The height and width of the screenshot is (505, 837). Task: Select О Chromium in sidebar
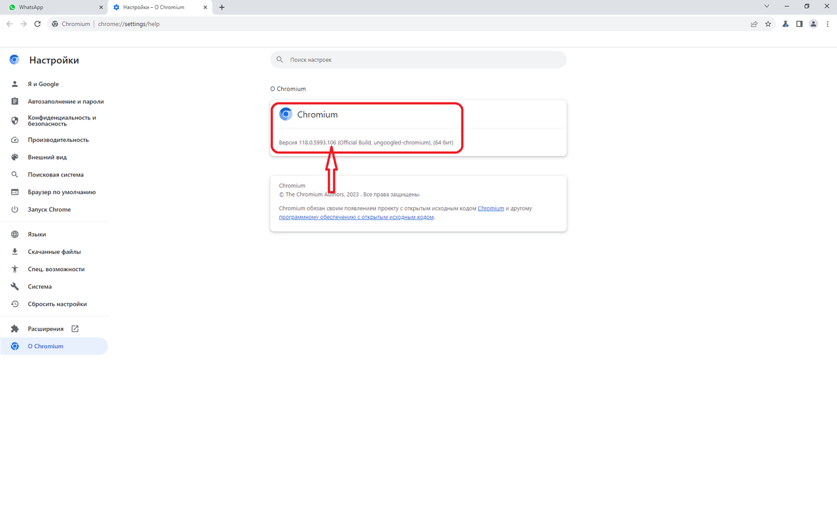[x=54, y=346]
